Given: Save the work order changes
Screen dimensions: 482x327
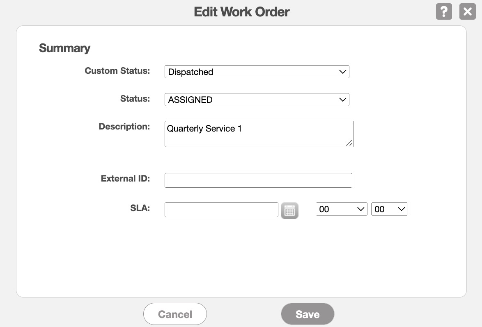Looking at the screenshot, I should pyautogui.click(x=308, y=314).
